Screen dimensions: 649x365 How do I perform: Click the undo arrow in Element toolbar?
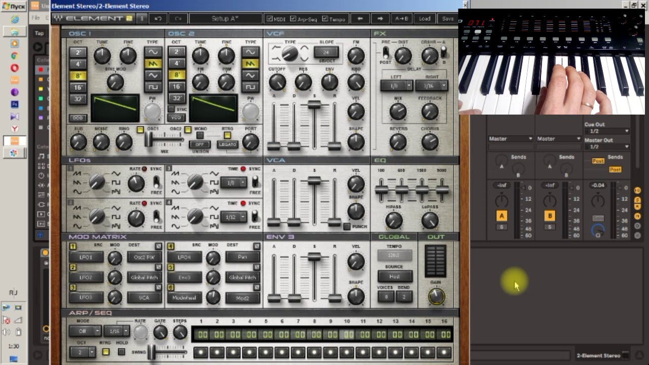(158, 18)
